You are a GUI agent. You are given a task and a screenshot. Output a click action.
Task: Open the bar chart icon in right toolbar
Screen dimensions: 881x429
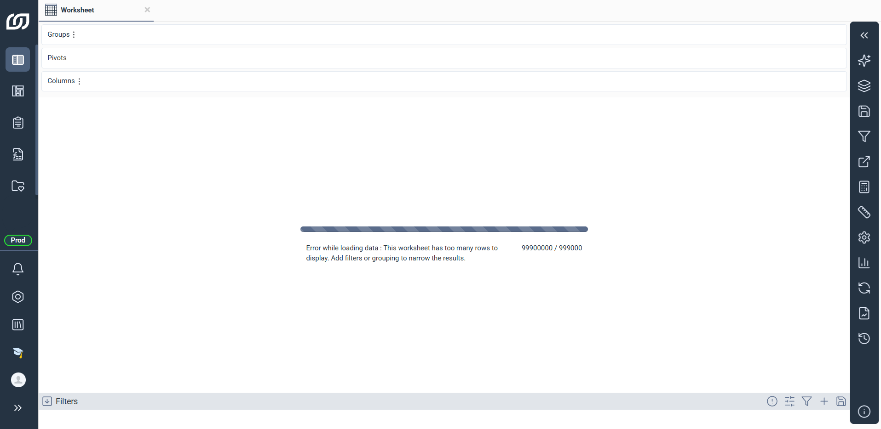864,263
